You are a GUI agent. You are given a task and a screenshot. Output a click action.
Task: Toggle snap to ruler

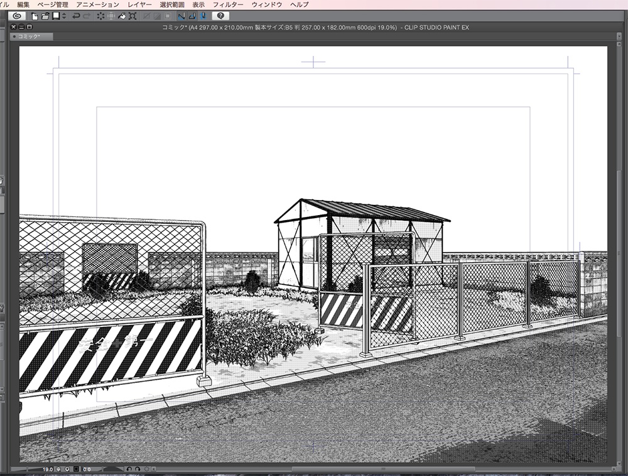coord(181,16)
